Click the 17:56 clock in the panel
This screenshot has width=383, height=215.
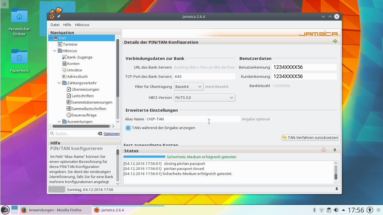(356, 210)
